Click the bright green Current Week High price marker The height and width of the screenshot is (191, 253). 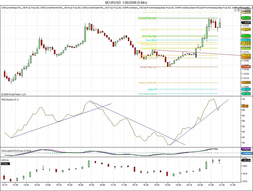point(246,18)
